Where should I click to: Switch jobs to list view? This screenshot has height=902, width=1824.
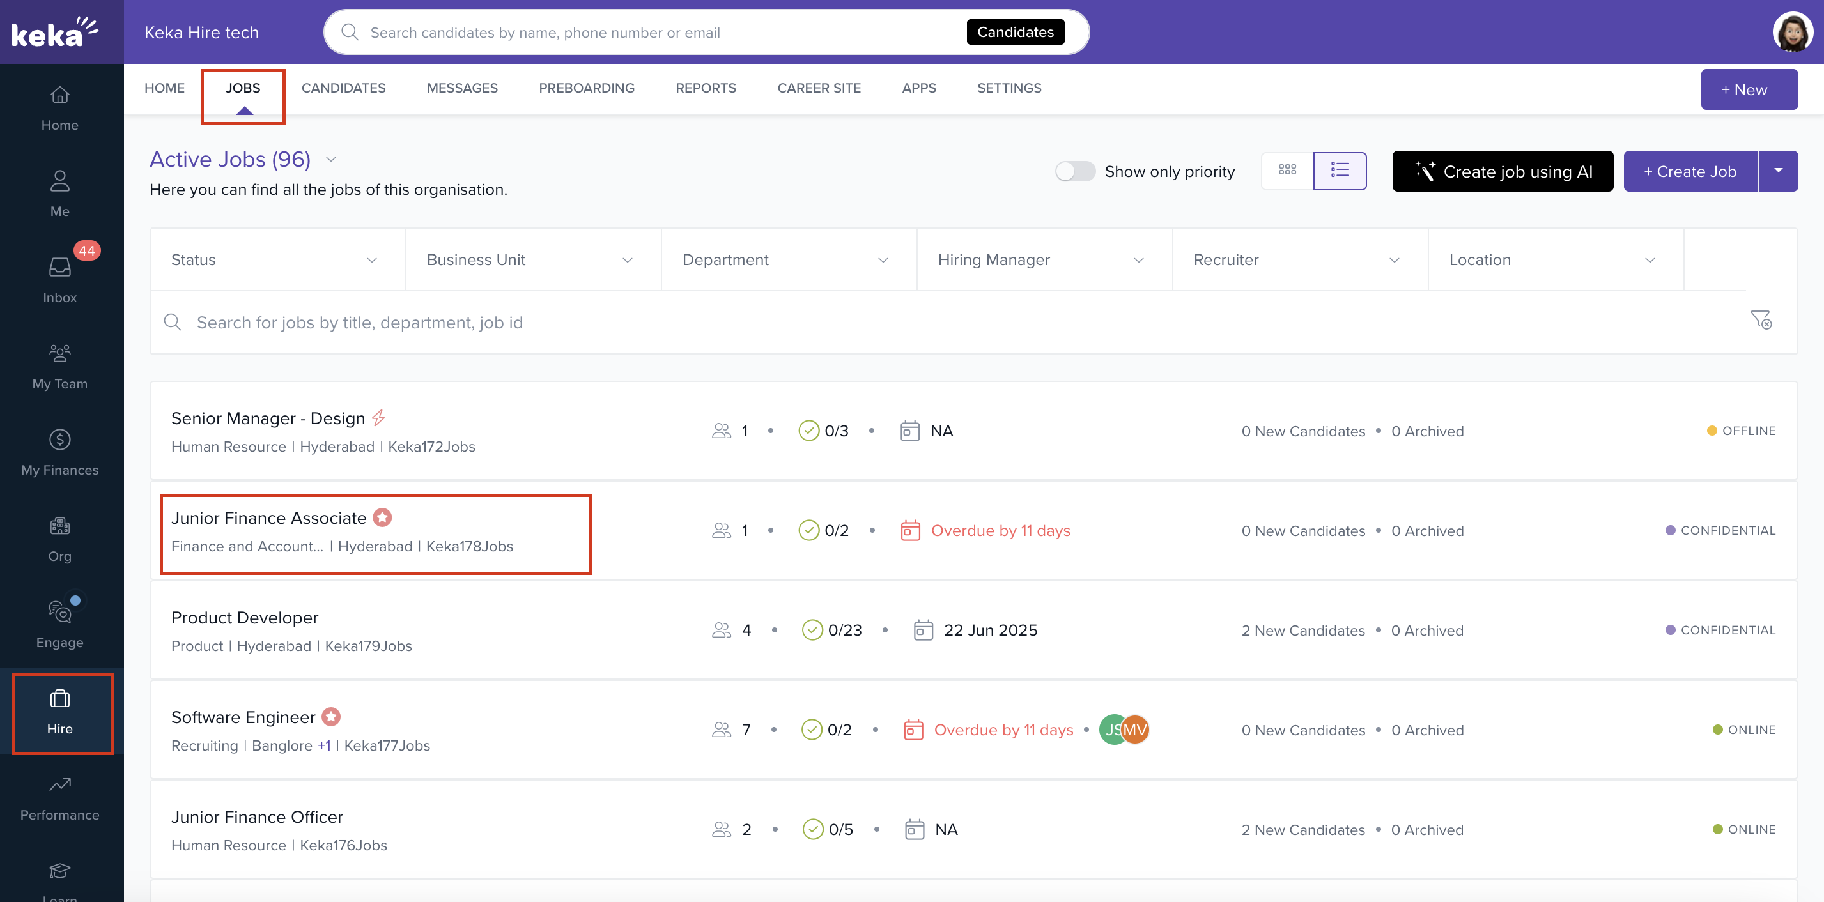1340,171
